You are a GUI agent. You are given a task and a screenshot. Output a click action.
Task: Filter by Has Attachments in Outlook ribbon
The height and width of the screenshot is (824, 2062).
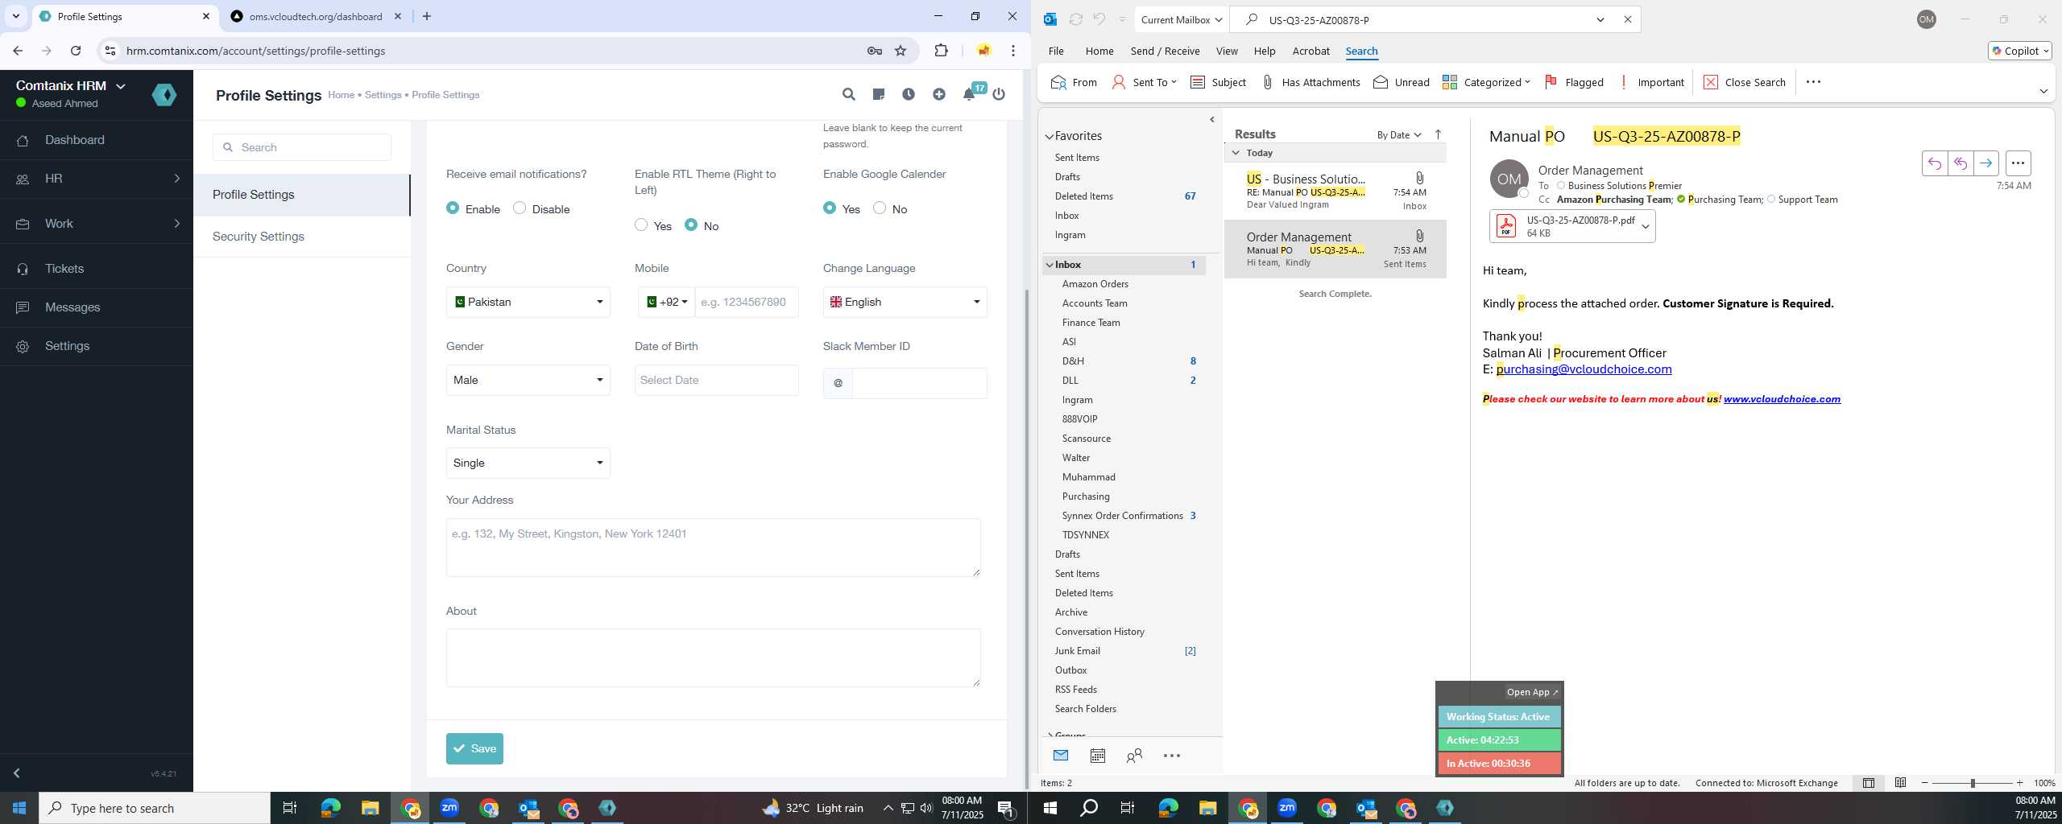(x=1310, y=82)
